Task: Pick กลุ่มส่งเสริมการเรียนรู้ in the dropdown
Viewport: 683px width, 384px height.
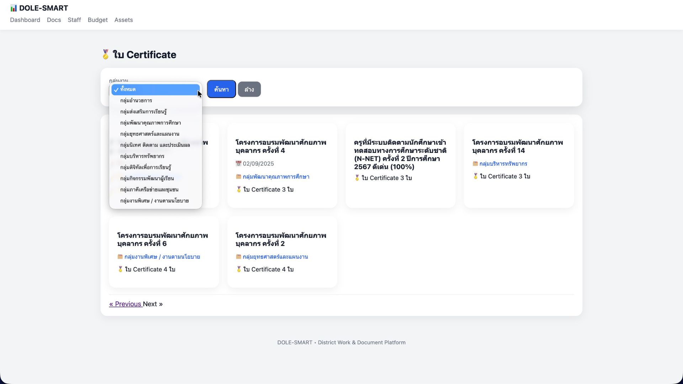Action: pos(143,112)
